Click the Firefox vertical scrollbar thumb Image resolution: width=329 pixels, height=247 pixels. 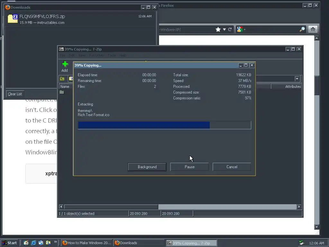click(x=316, y=85)
